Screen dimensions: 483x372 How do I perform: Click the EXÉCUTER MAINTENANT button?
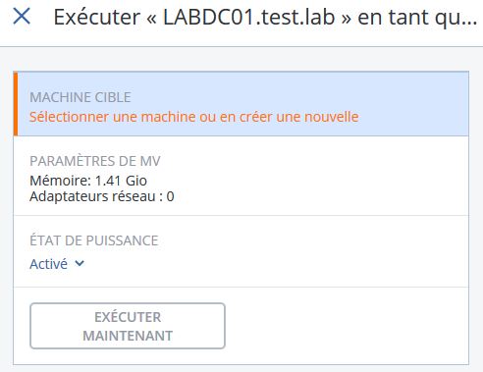(128, 326)
